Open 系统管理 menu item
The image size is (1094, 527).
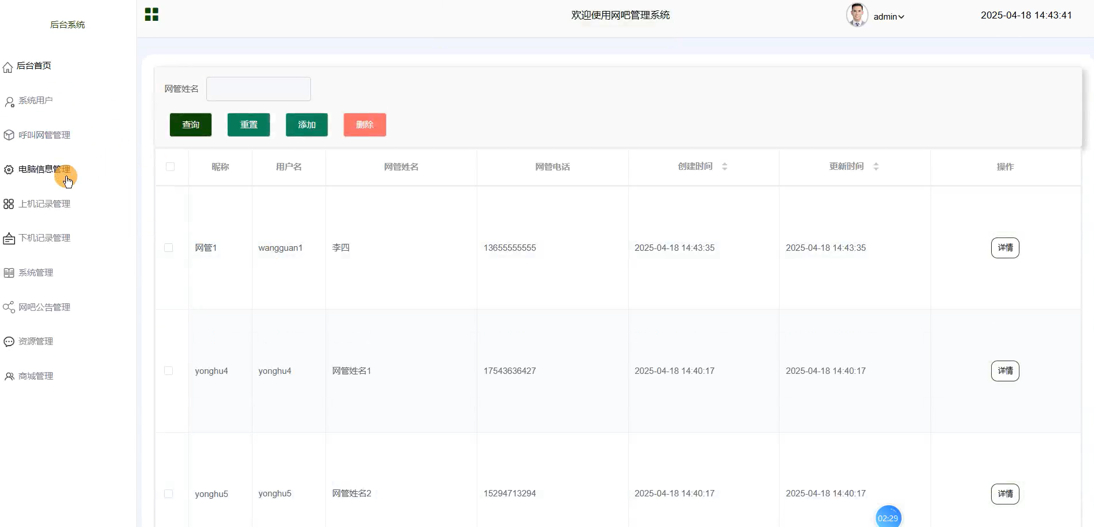[x=35, y=273]
